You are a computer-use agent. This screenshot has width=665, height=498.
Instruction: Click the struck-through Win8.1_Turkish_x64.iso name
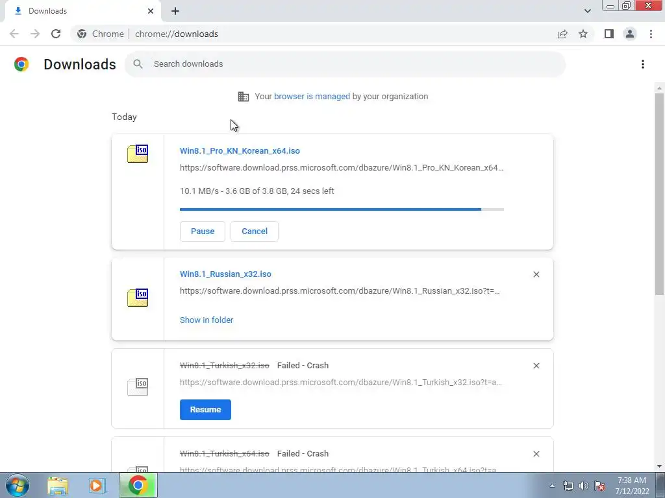pos(224,453)
